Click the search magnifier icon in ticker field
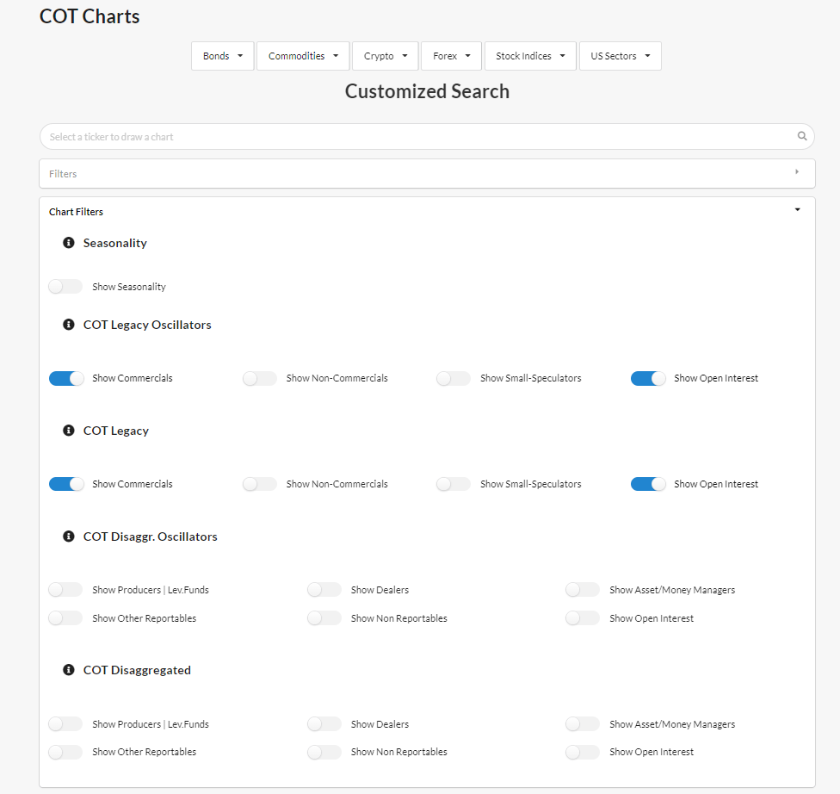Screen dimensions: 840x794 (802, 136)
